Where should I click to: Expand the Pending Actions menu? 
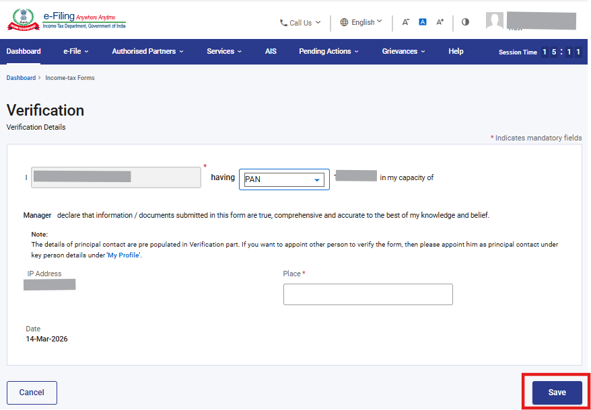(x=328, y=51)
